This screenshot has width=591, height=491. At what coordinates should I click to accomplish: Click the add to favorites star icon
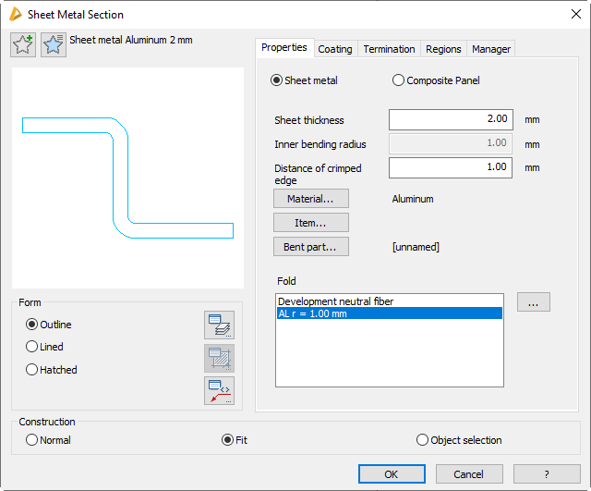tap(23, 44)
